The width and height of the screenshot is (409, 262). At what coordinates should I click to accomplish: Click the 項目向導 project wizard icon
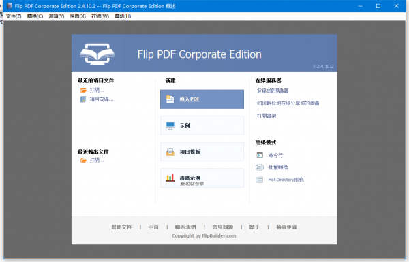pyautogui.click(x=83, y=99)
